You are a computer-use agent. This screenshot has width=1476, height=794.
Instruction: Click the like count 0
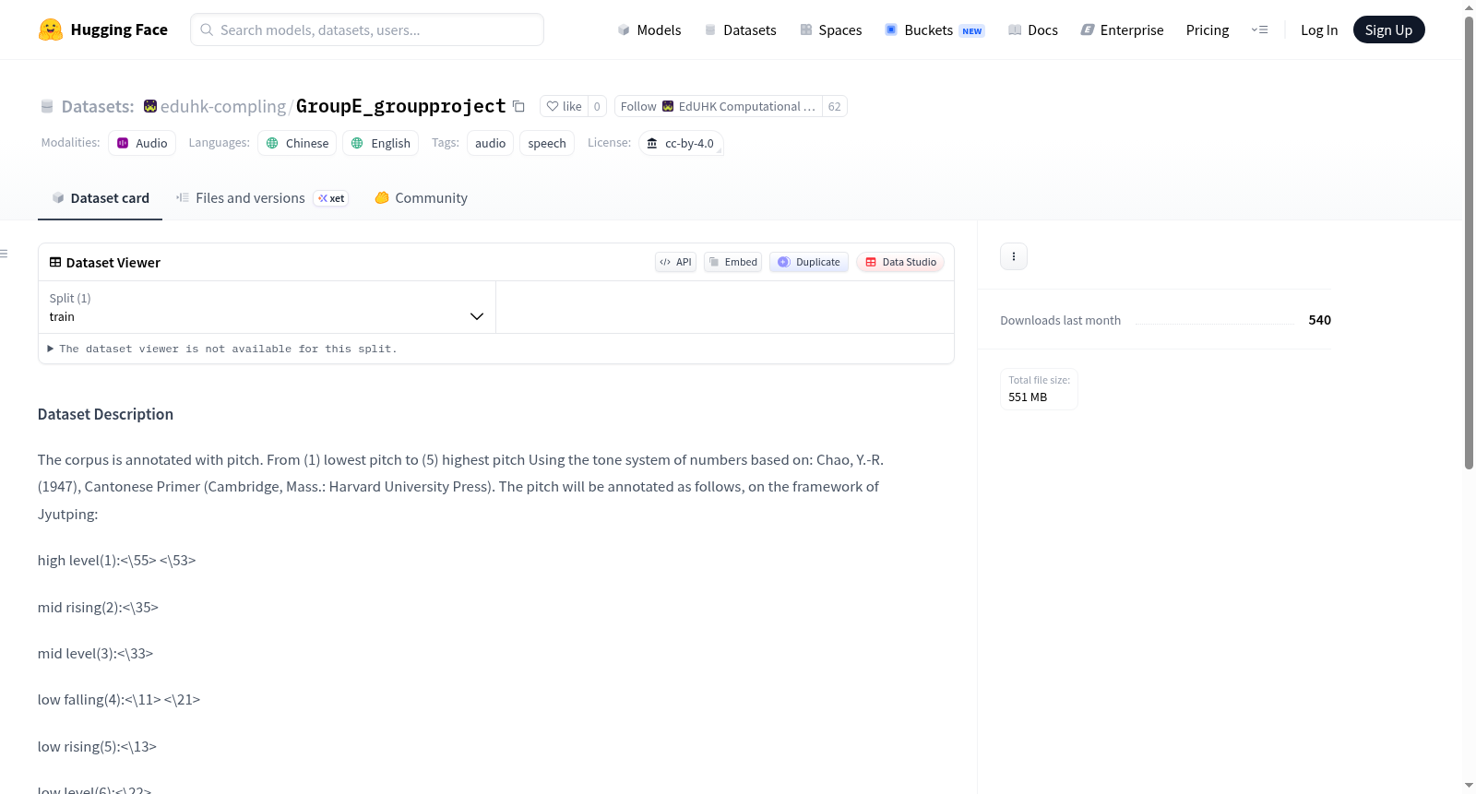click(x=597, y=107)
